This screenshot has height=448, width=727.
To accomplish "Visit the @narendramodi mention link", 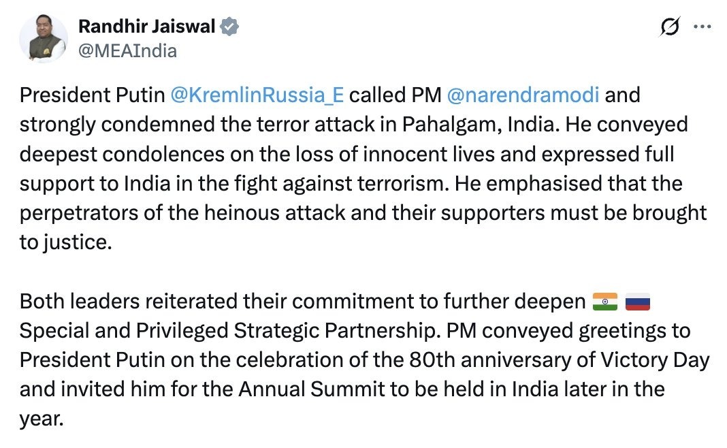I will [523, 95].
